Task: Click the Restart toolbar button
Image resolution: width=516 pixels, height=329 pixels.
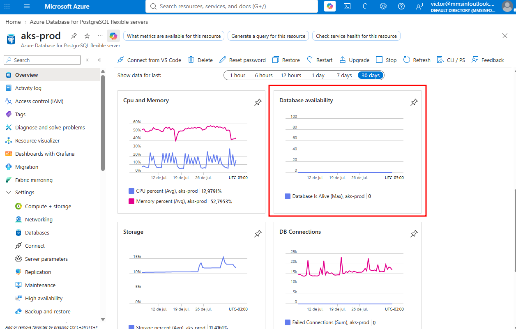Action: tap(320, 60)
